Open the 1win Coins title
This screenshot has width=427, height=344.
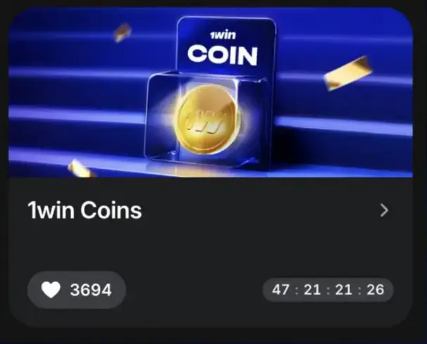pos(85,210)
